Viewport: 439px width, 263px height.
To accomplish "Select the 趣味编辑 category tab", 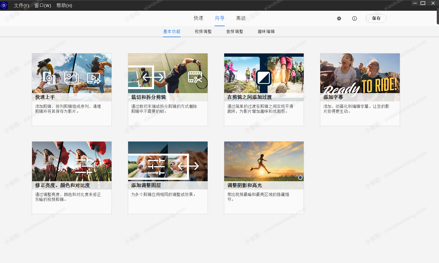I will (x=266, y=31).
